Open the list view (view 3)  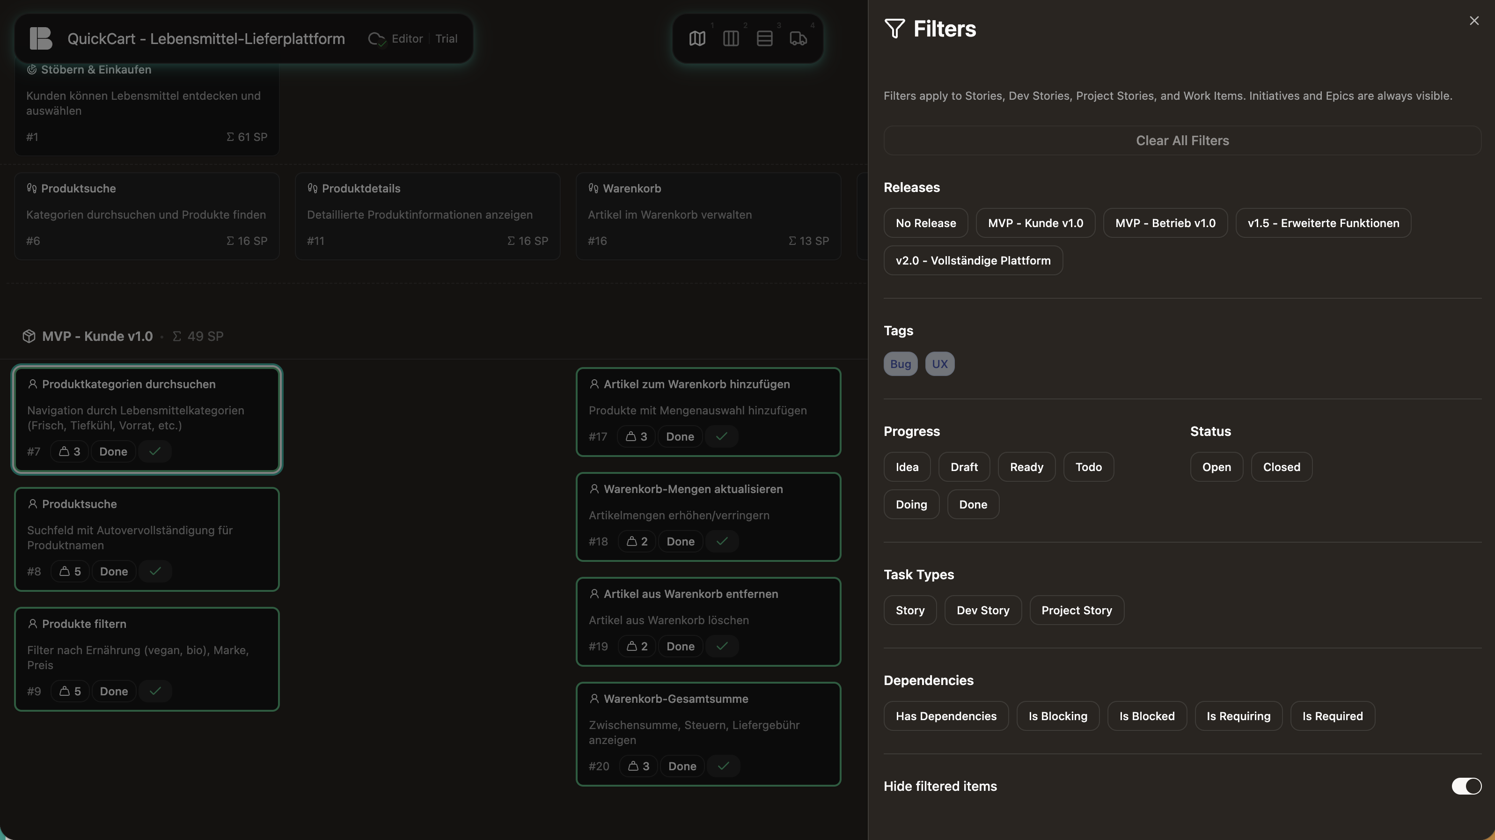click(x=765, y=38)
